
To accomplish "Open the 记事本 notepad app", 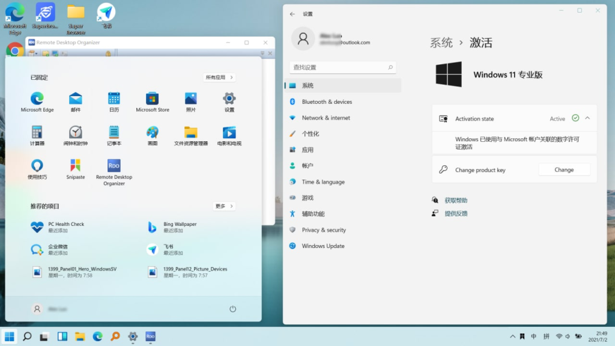I will [x=114, y=136].
